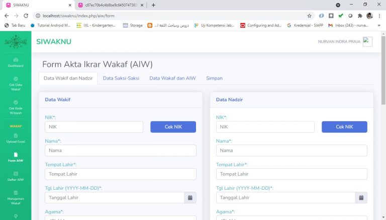Focus the Wakif Tempat Lahir field

(x=121, y=174)
